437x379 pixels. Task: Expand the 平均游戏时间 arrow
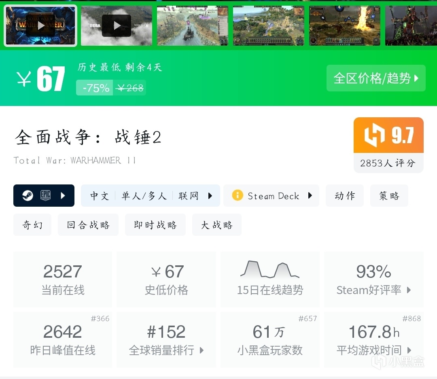point(409,350)
